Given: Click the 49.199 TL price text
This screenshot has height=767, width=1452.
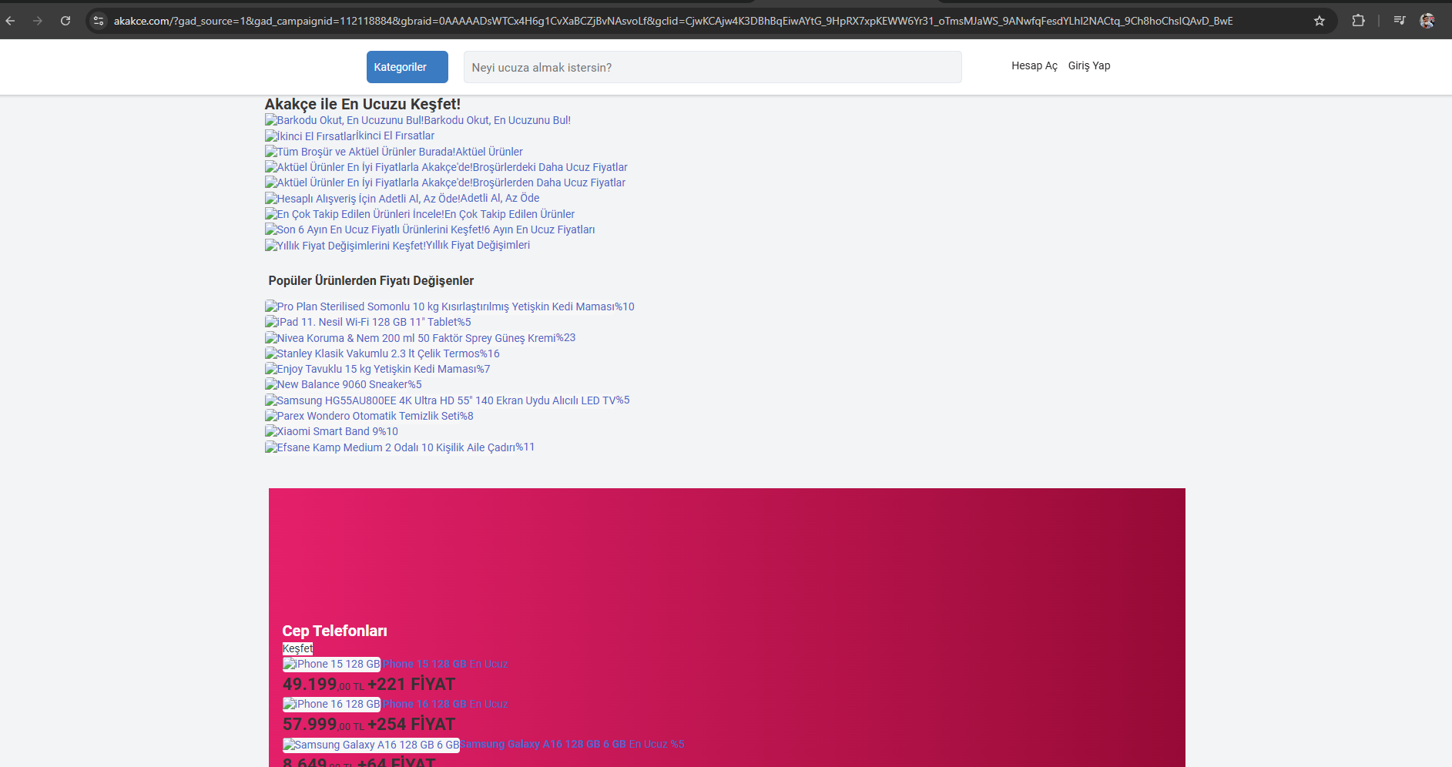Looking at the screenshot, I should [323, 685].
